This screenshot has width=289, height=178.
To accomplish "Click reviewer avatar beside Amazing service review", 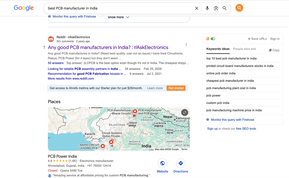I will tap(50, 176).
